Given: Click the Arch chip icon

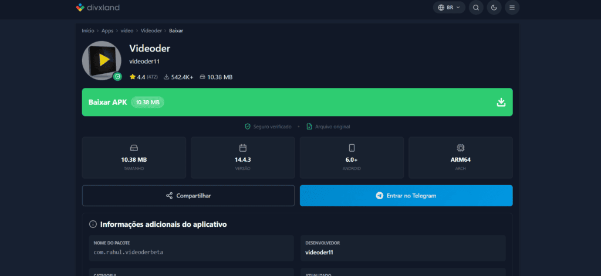Looking at the screenshot, I should coord(460,148).
